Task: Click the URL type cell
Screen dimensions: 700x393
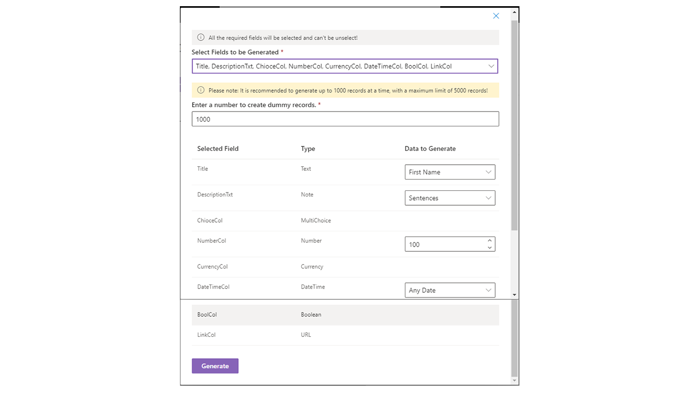Action: (306, 335)
